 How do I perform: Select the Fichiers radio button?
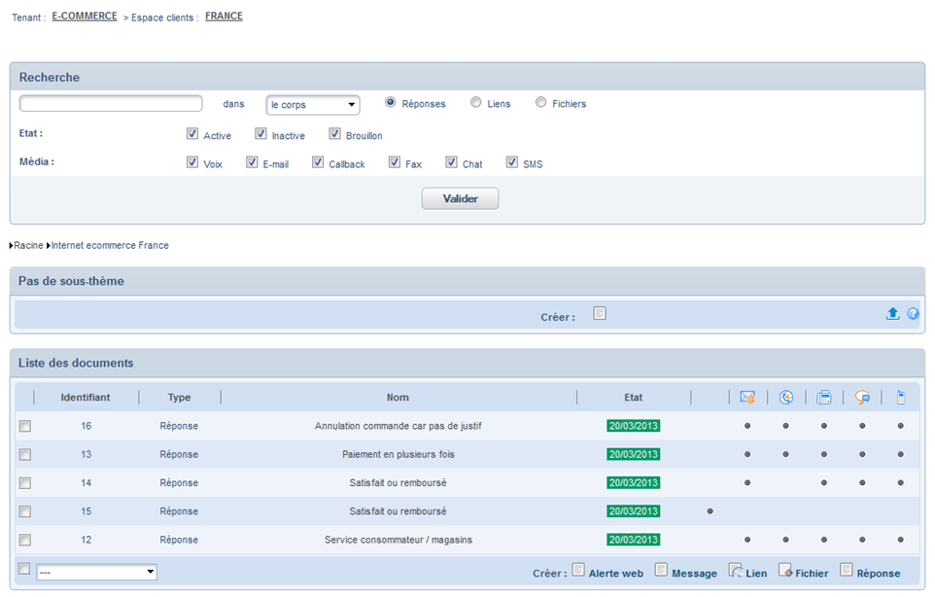pyautogui.click(x=540, y=103)
